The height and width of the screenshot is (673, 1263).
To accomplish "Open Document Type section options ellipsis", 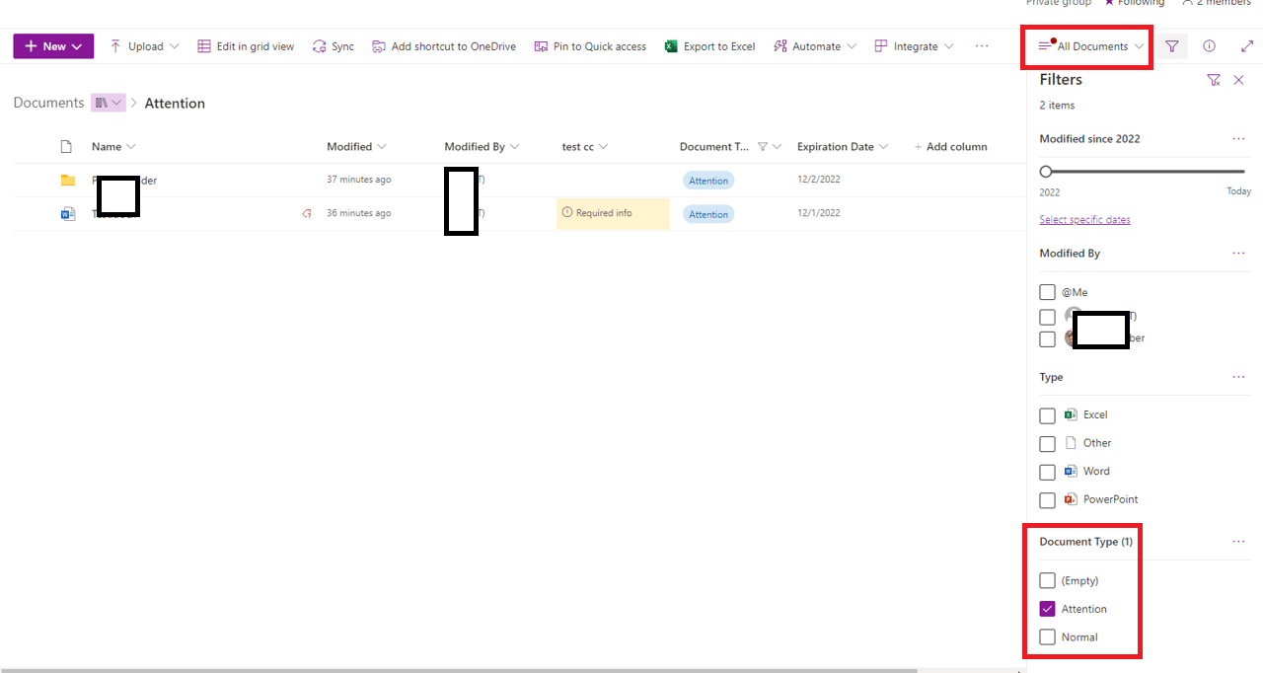I will pos(1238,542).
